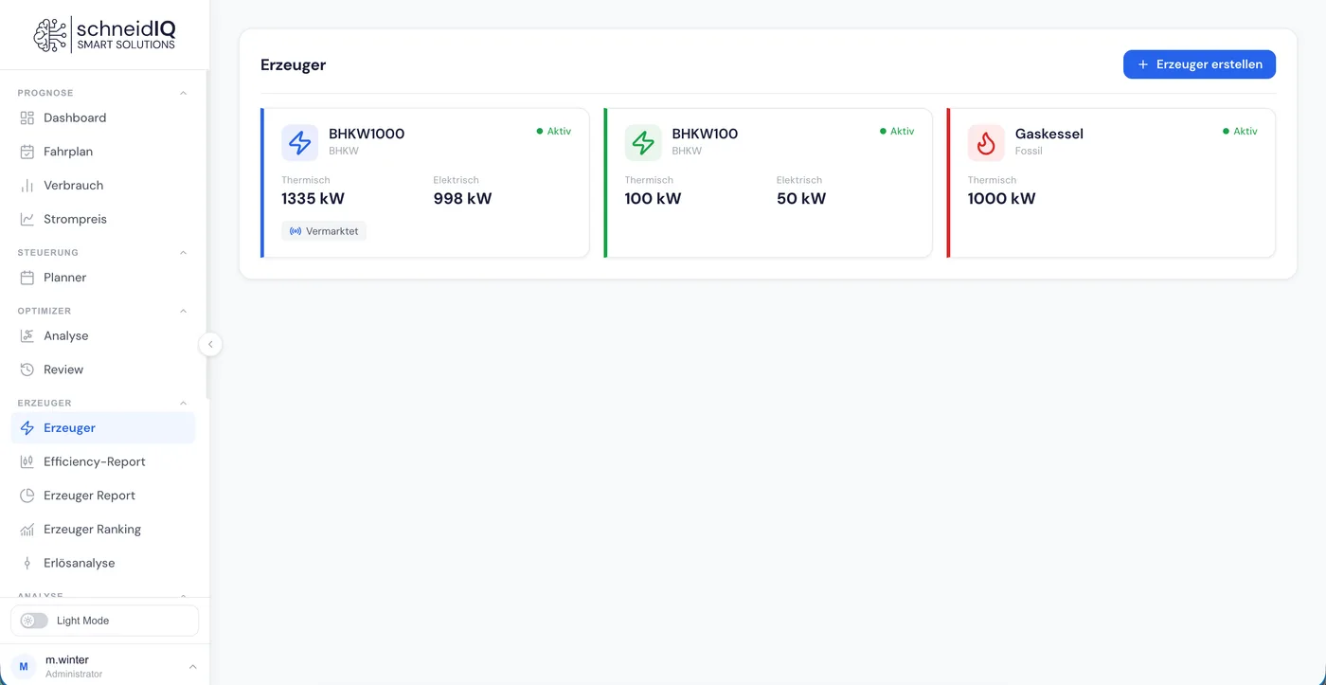Viewport: 1326px width, 685px height.
Task: Click the Erzeuger page heading
Action: click(294, 65)
